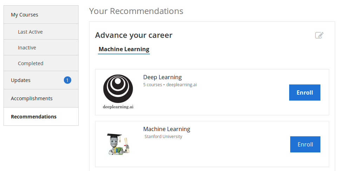Image resolution: width=339 pixels, height=171 pixels.
Task: Show Completed courses
Action: point(41,63)
